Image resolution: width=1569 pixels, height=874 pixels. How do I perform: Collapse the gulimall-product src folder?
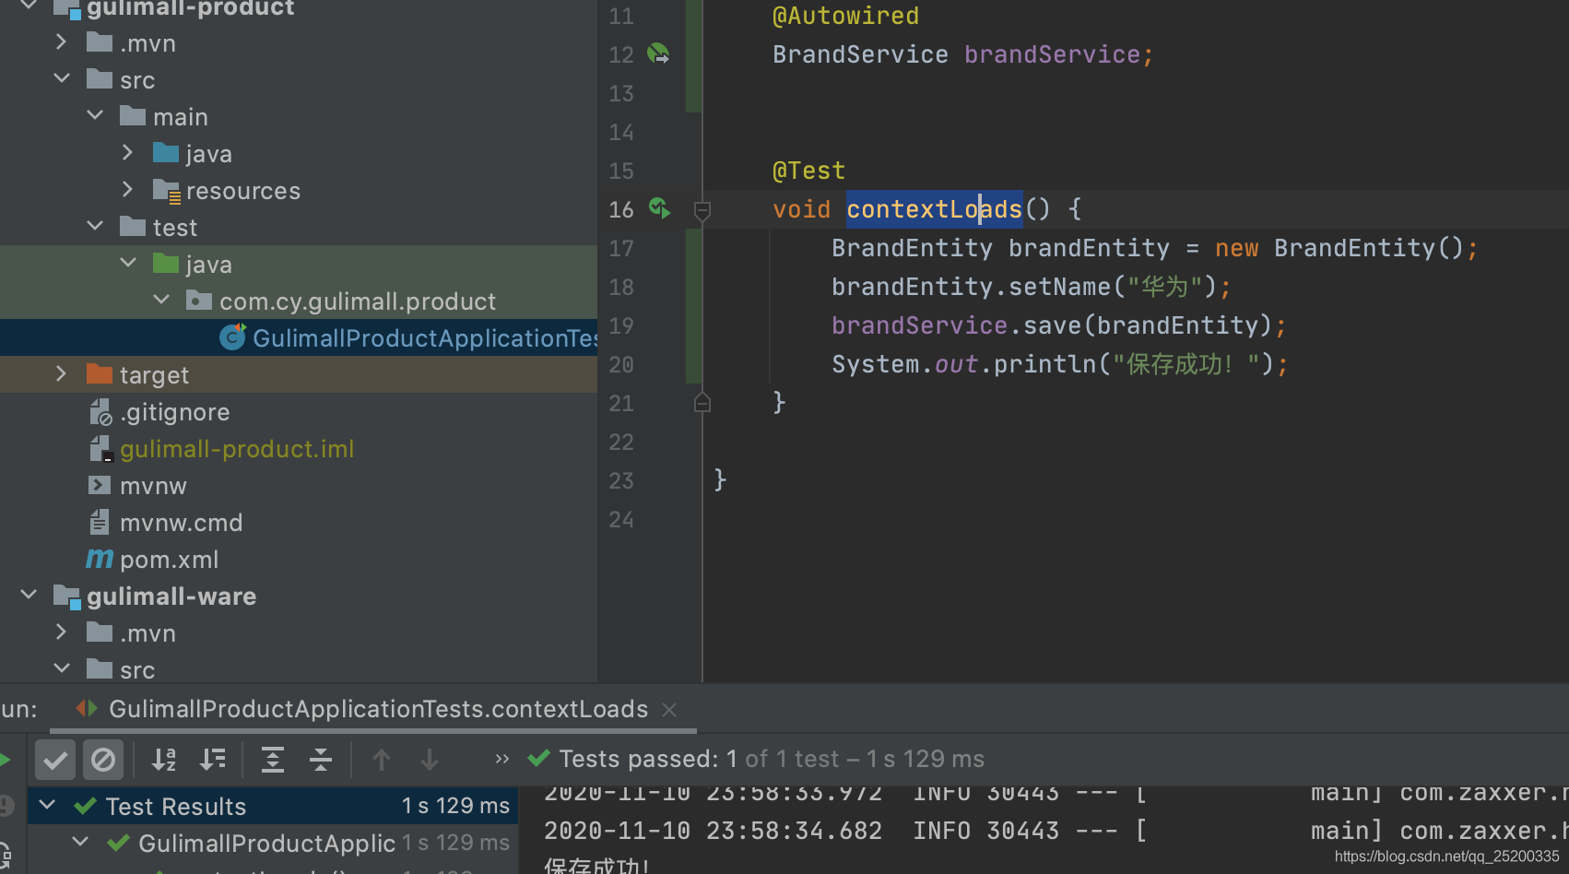tap(62, 79)
